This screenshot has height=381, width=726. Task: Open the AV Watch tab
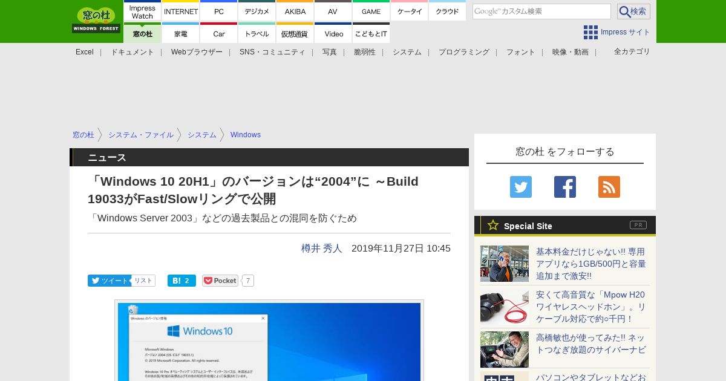click(x=333, y=11)
